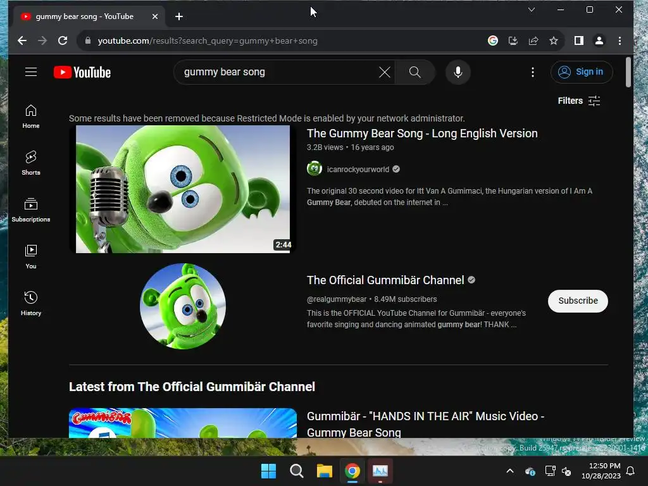Viewport: 648px width, 486px height.
Task: Click the browser forward arrow
Action: pyautogui.click(x=42, y=40)
